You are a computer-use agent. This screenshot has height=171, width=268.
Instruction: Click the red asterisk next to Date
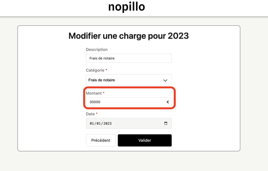pos(97,114)
